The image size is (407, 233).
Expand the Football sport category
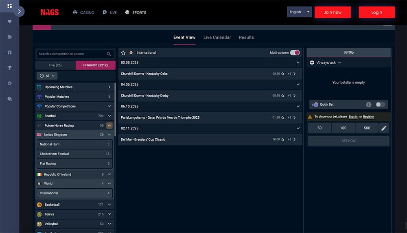click(x=109, y=116)
